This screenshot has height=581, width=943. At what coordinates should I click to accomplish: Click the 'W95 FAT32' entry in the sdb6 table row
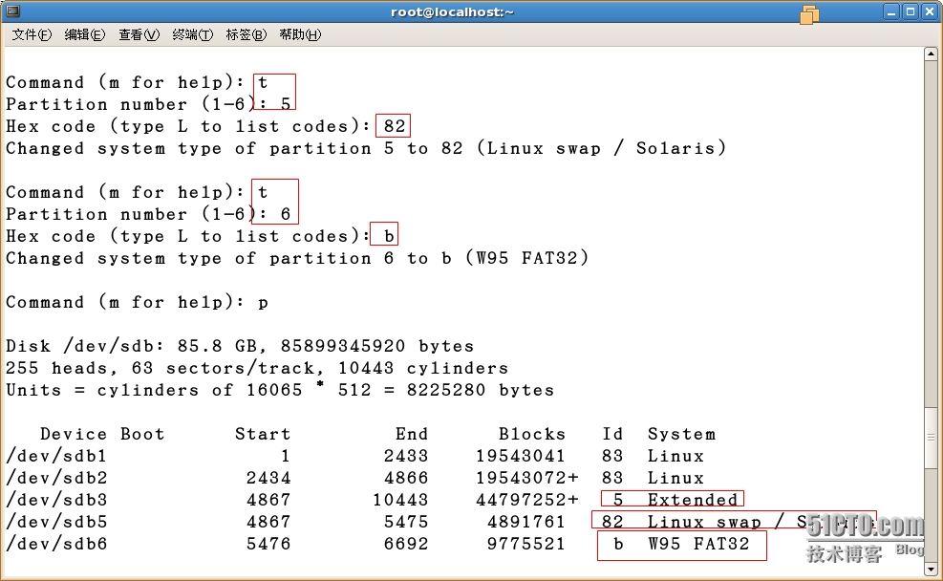(x=698, y=544)
